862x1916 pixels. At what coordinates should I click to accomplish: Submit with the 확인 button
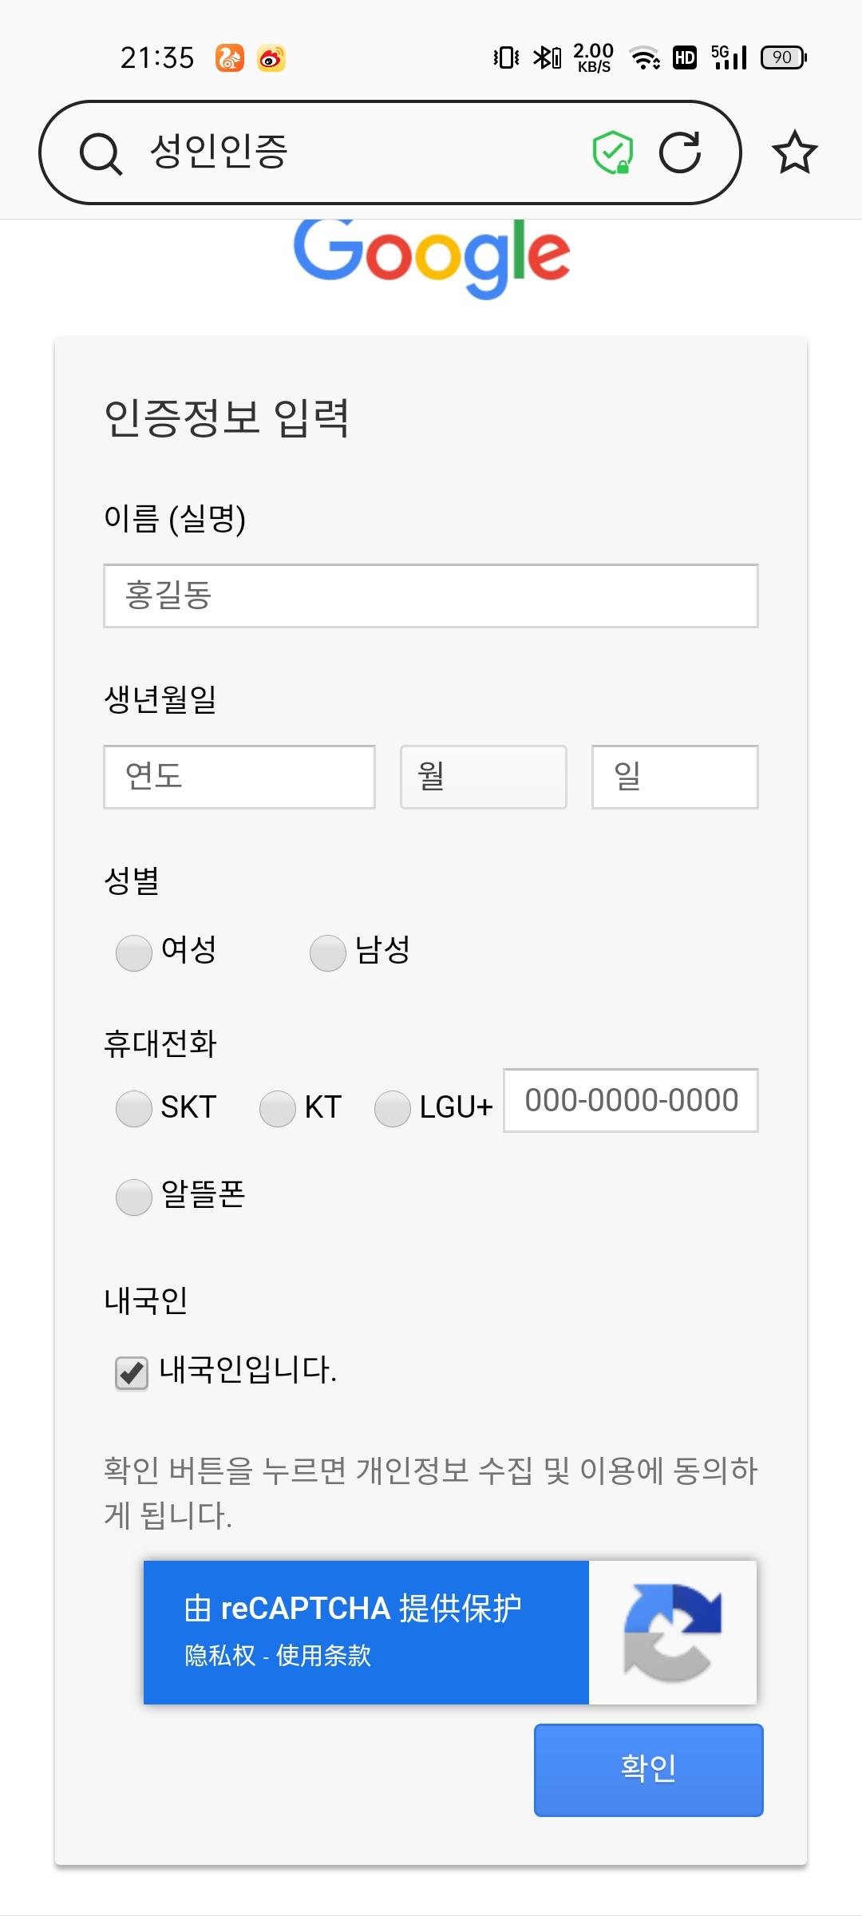(649, 1770)
